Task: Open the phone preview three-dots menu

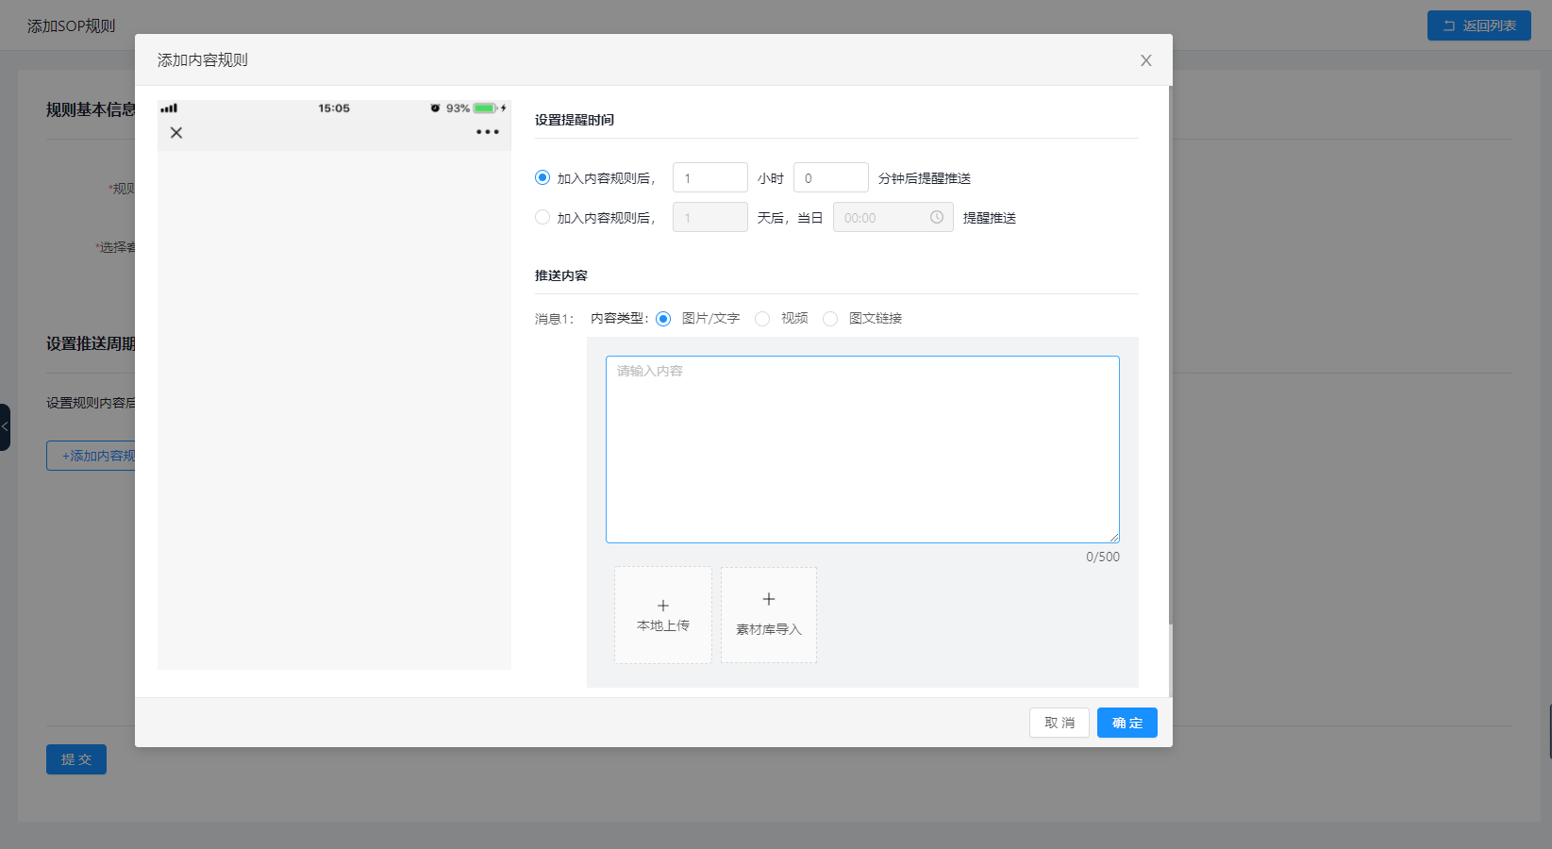Action: pos(488,132)
